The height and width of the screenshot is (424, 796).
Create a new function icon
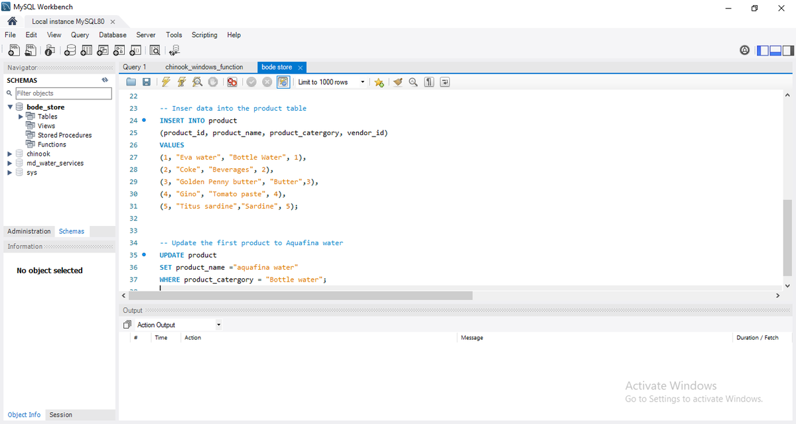coord(135,50)
